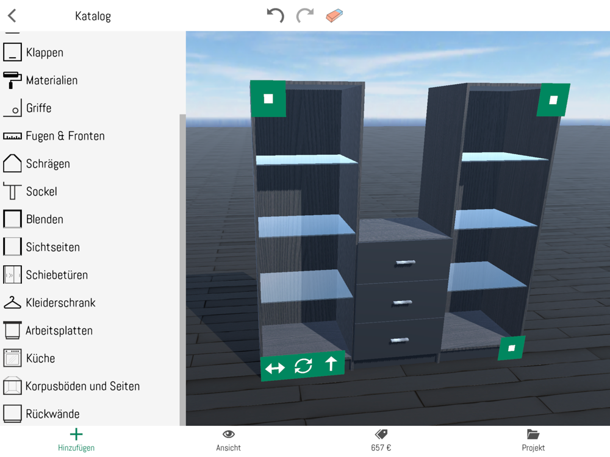Open the Klappen icon in catalog
The height and width of the screenshot is (457, 610).
click(x=12, y=52)
